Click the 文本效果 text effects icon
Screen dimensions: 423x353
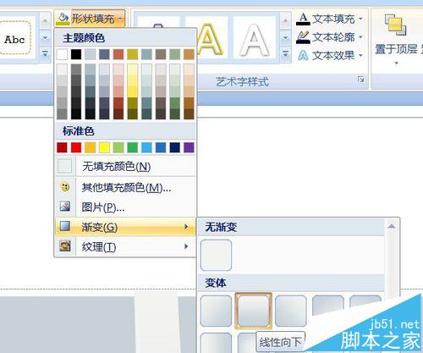303,55
